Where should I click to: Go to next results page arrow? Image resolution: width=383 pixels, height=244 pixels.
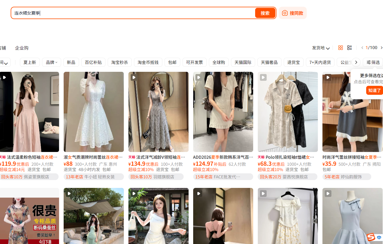(x=381, y=48)
